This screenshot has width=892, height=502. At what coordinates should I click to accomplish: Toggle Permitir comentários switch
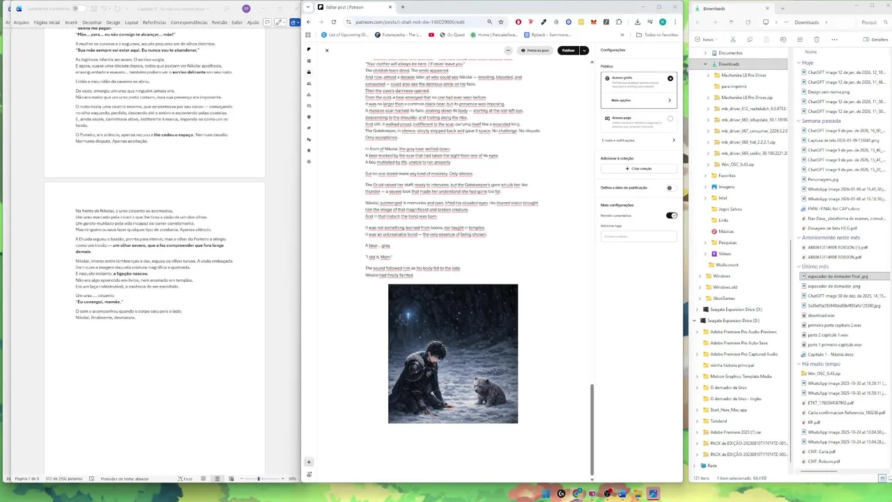671,215
